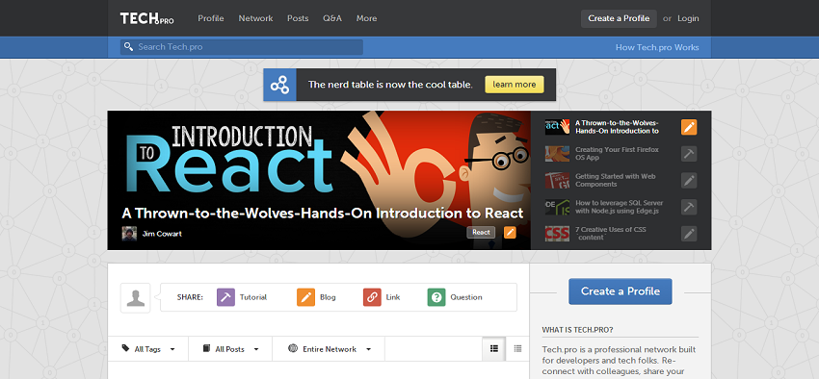Click the red Link share icon
819x379 pixels.
tap(372, 297)
